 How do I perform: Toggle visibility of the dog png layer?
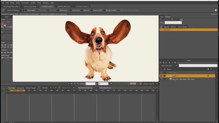161,79
